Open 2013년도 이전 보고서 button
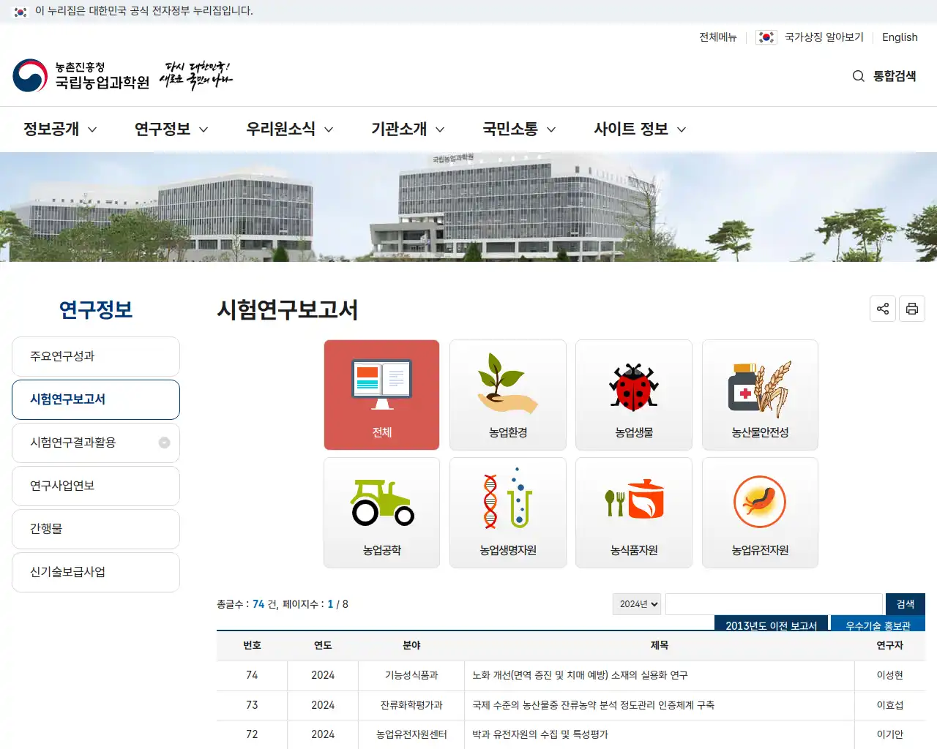The image size is (937, 749). coord(771,623)
